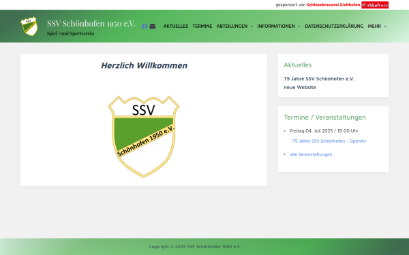Click the Eichhofener brewery sponsor logo
The width and height of the screenshot is (409, 255).
tap(375, 5)
